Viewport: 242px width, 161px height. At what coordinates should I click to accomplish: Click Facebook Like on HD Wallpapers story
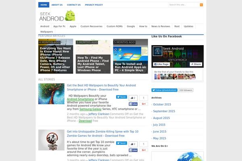[x=133, y=104]
